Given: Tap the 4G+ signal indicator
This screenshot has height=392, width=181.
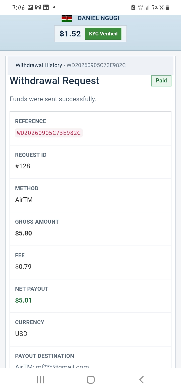Looking at the screenshot, I should pos(141,8).
